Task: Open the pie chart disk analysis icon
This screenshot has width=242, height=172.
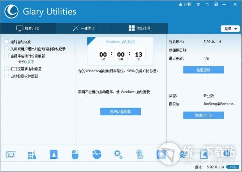Action: coord(96,155)
